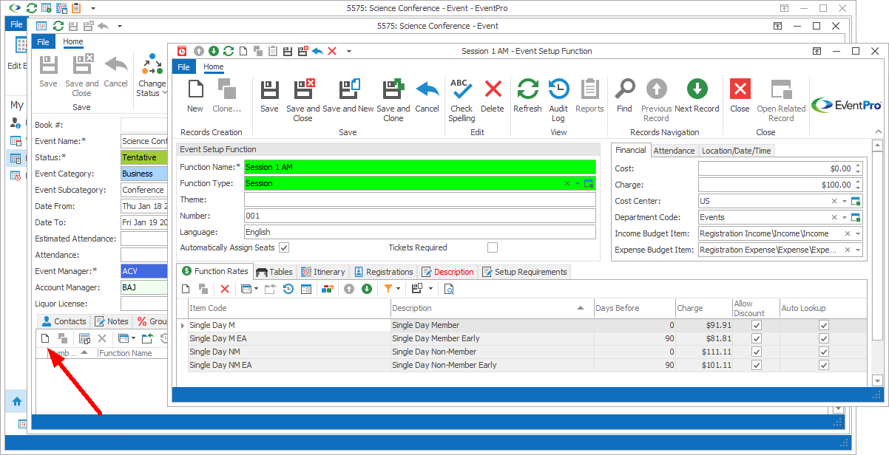Viewport: 889px width, 455px height.
Task: Open the Cost Center dropdown arrow
Action: pyautogui.click(x=845, y=201)
